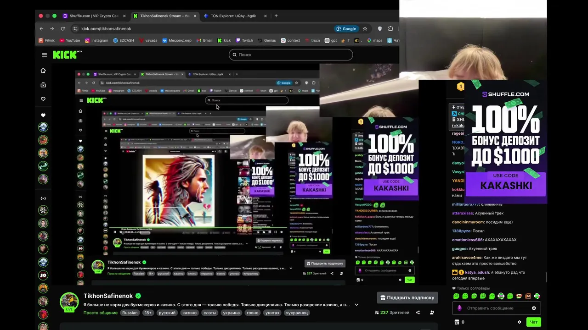Expand the stream title chevron
Screen dimensions: 588x330
pyautogui.click(x=356, y=305)
